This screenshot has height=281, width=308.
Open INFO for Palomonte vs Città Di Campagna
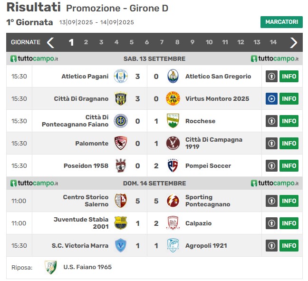[x=289, y=144]
